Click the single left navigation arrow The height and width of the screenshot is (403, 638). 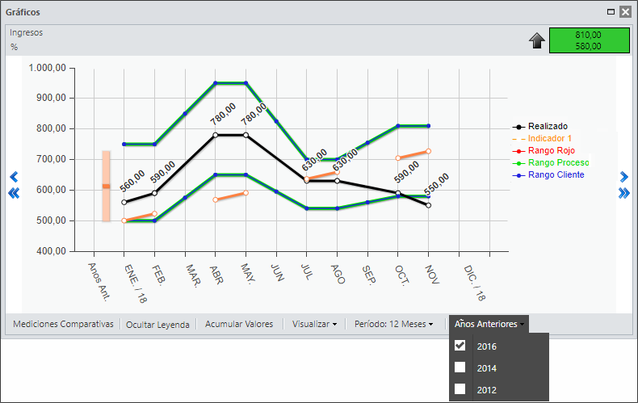[x=14, y=177]
